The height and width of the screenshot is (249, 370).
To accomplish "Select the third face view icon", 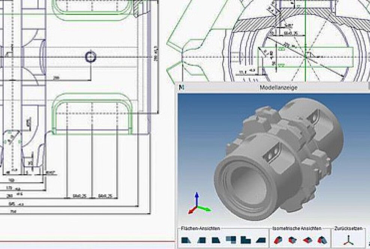I will (215, 240).
